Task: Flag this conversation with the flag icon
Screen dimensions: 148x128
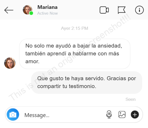Action: click(122, 10)
